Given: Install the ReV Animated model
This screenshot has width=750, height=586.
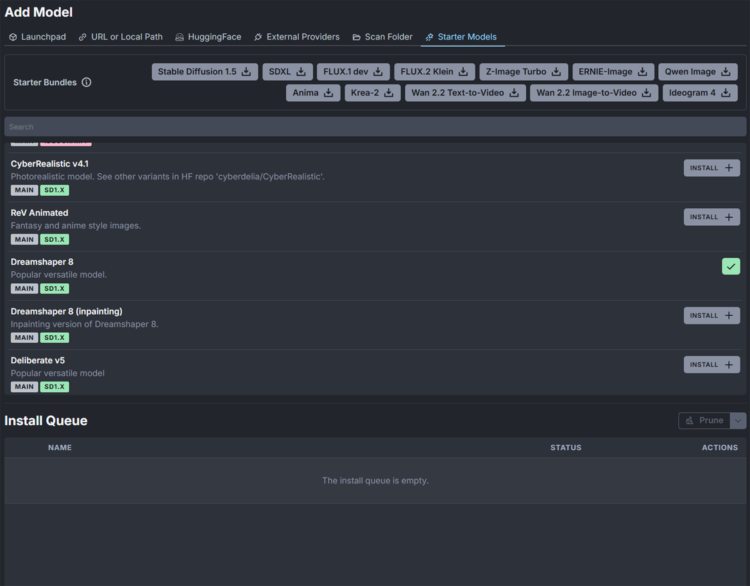Looking at the screenshot, I should [711, 217].
